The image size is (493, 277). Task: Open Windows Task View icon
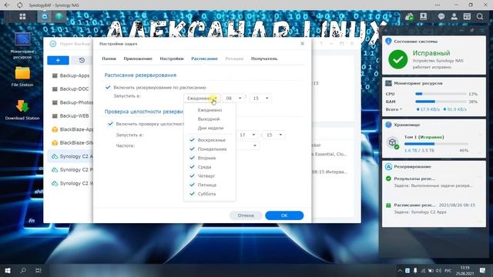(x=39, y=270)
